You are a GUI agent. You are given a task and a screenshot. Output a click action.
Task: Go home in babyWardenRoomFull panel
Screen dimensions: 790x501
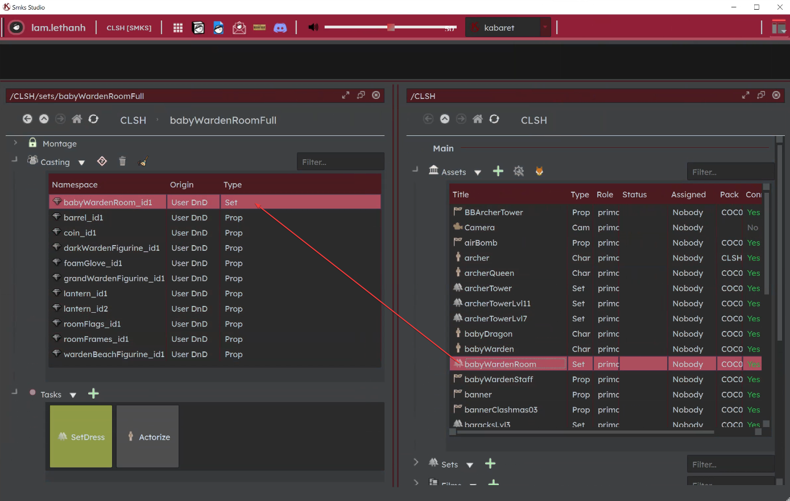[x=77, y=119]
